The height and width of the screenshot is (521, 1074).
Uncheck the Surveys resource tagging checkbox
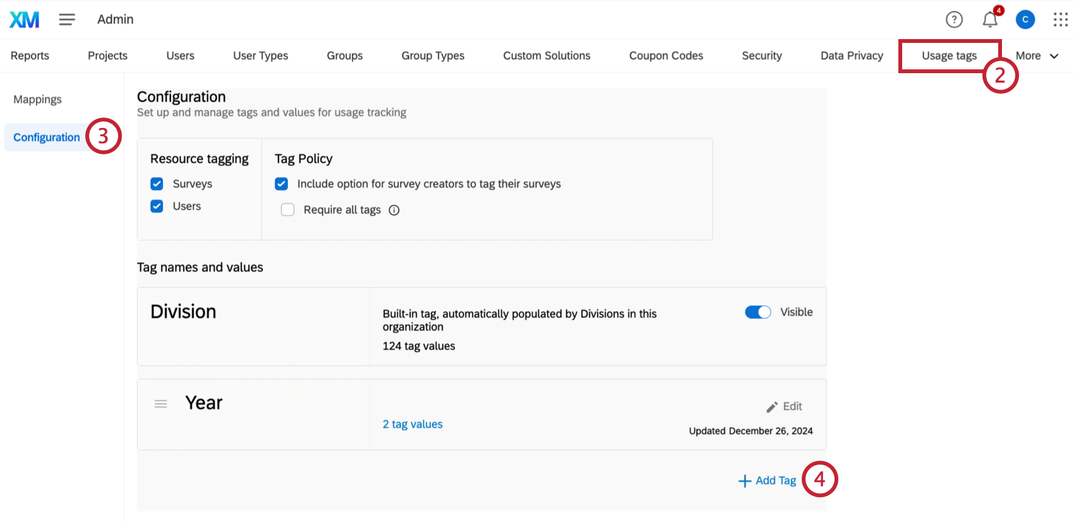point(157,184)
